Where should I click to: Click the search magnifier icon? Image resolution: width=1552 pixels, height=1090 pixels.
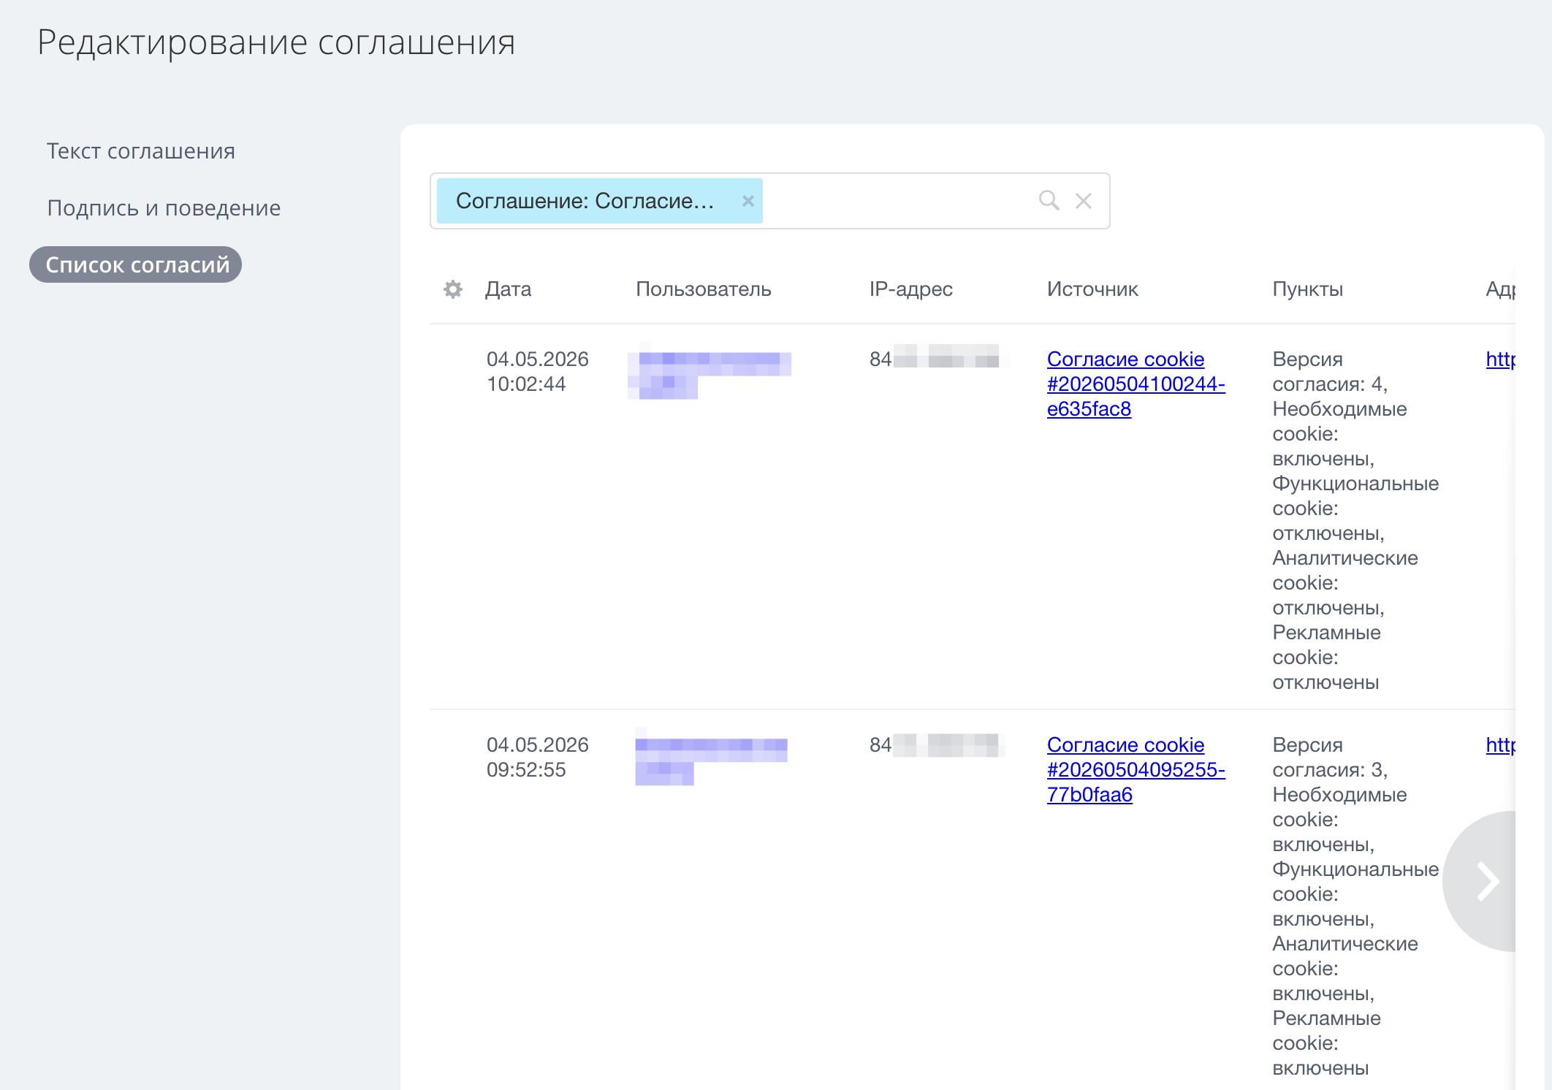[1049, 200]
